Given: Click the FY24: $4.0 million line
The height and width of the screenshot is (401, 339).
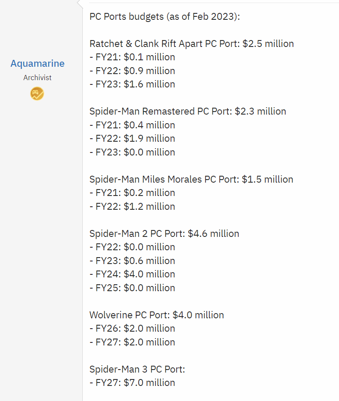Looking at the screenshot, I should [132, 274].
